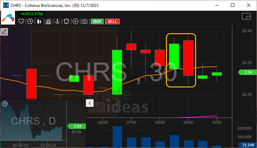Screen dimensions: 257x148
Task: Click the 2.34 current price label on axis
Action: pyautogui.click(x=247, y=72)
